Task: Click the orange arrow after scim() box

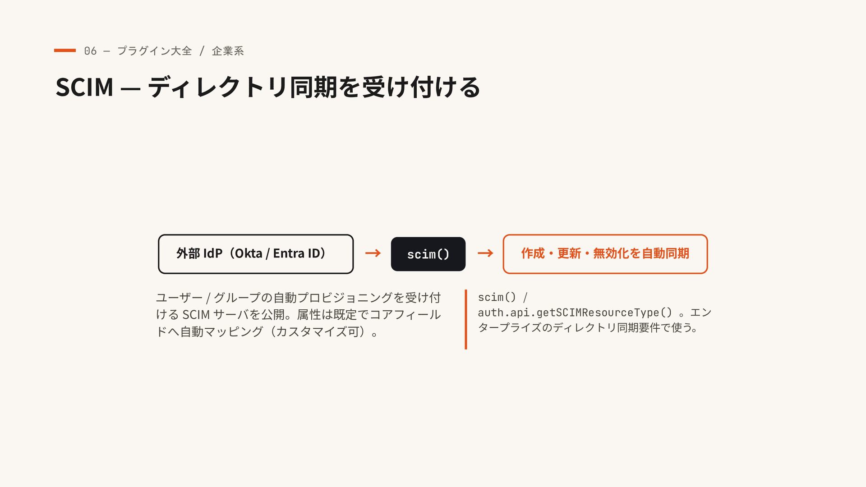Action: [485, 253]
